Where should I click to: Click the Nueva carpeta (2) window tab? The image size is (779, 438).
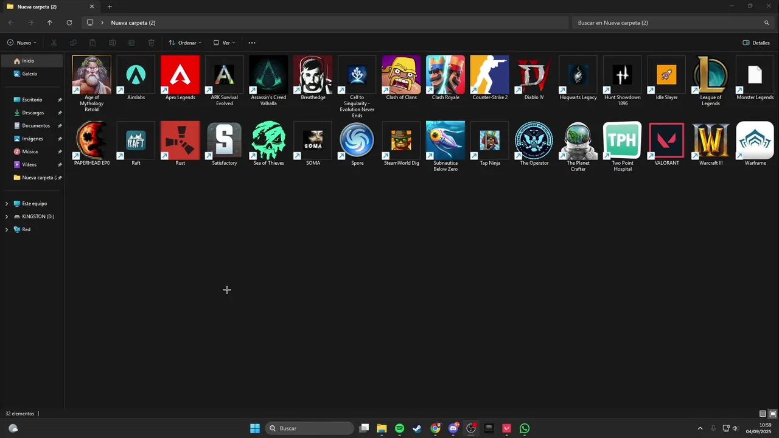(x=51, y=7)
